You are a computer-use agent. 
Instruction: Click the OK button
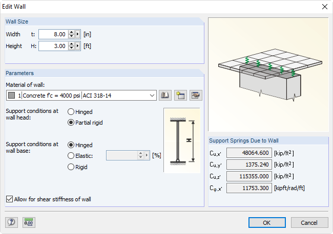coord(267,222)
